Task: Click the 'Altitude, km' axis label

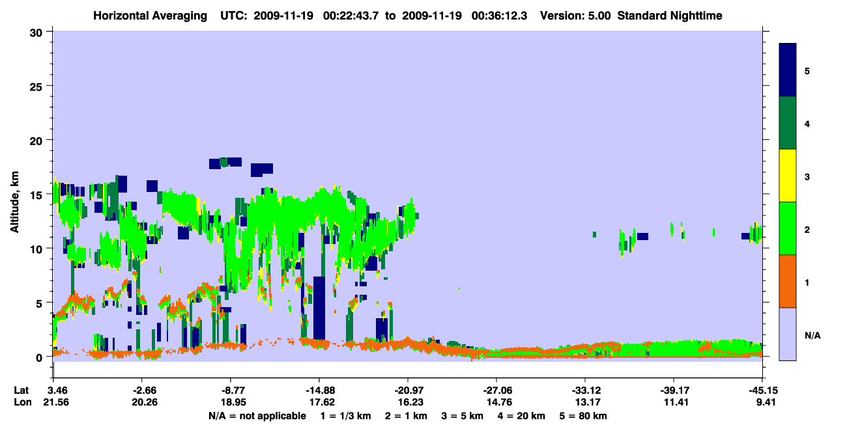Action: [x=14, y=203]
